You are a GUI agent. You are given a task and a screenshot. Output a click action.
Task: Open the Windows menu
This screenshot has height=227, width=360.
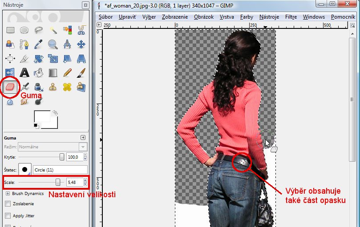click(x=314, y=17)
